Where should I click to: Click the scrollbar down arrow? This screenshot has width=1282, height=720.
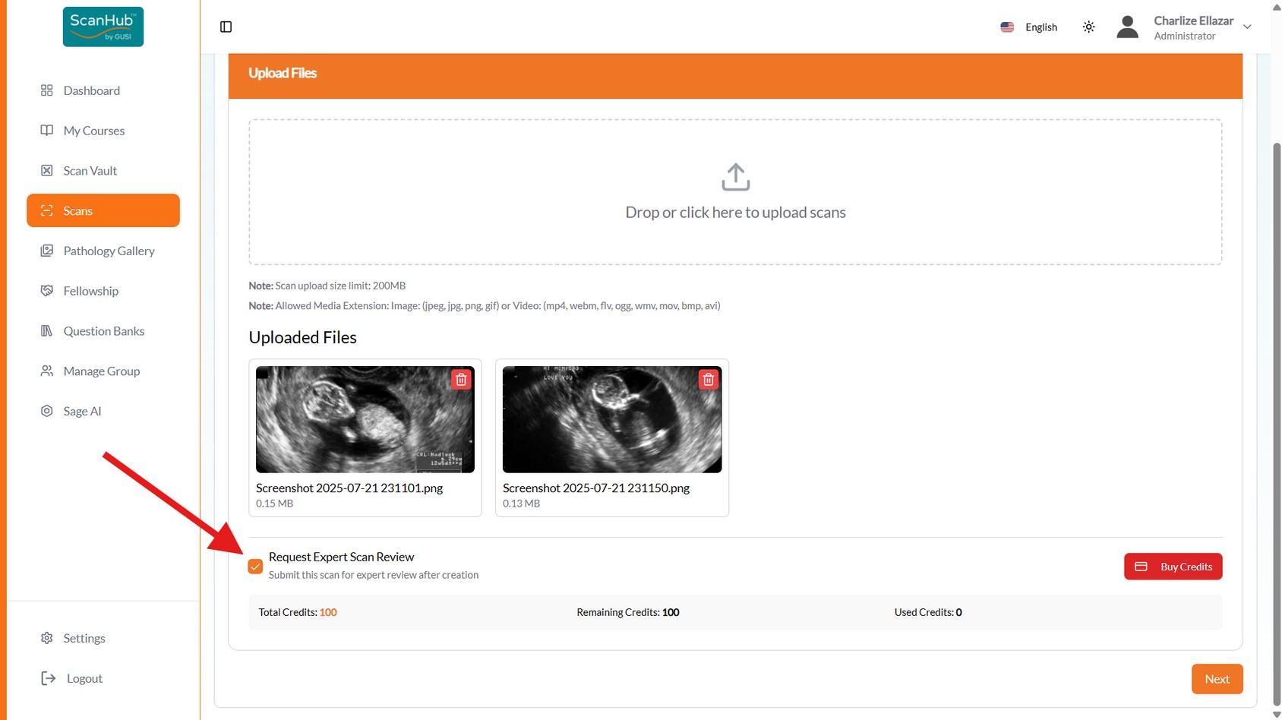[1277, 714]
